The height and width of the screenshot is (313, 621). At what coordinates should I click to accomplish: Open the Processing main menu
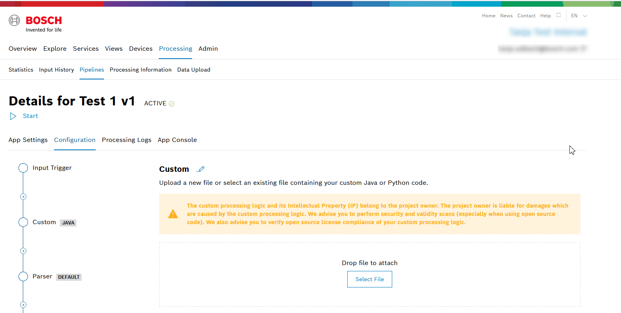point(175,49)
